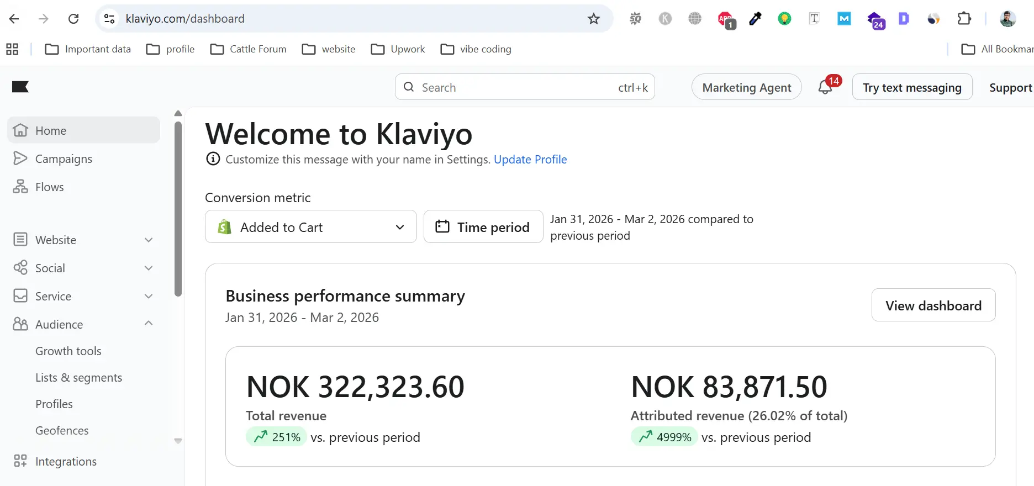The height and width of the screenshot is (486, 1034).
Task: Click the sidebar scrollbar up arrow
Action: [178, 113]
